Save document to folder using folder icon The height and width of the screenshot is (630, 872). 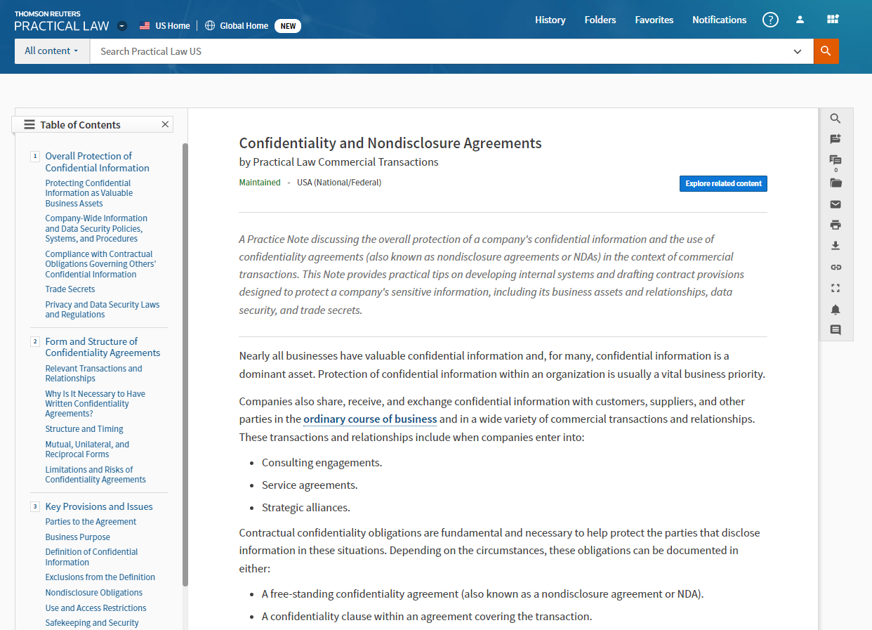[x=835, y=183]
